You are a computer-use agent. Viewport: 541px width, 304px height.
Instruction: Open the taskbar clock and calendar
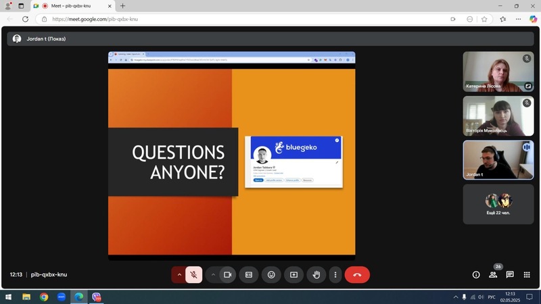pyautogui.click(x=510, y=297)
